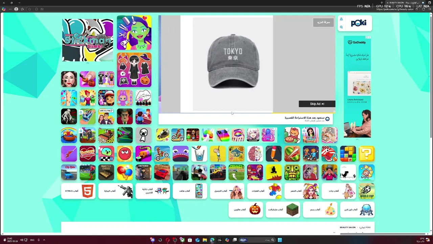Open the Temple Run idol game icon
The image size is (433, 244).
point(292,172)
